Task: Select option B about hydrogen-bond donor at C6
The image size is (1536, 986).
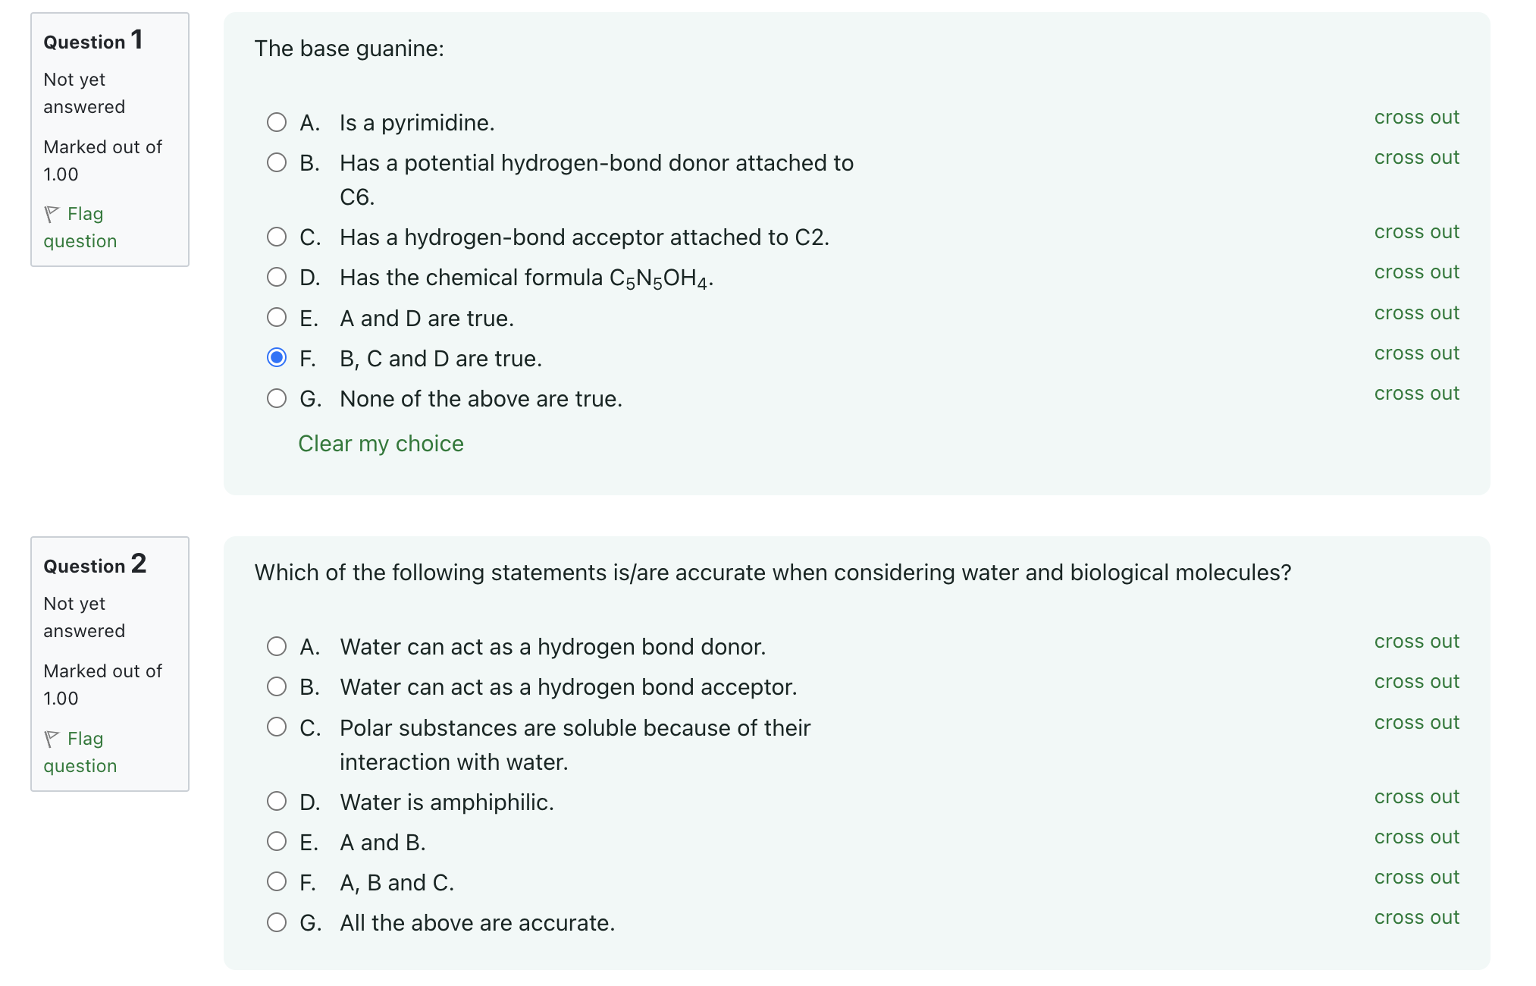Action: click(x=277, y=162)
